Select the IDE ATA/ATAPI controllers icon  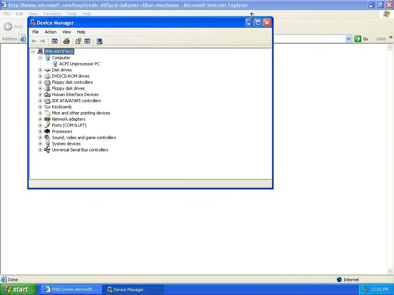47,101
